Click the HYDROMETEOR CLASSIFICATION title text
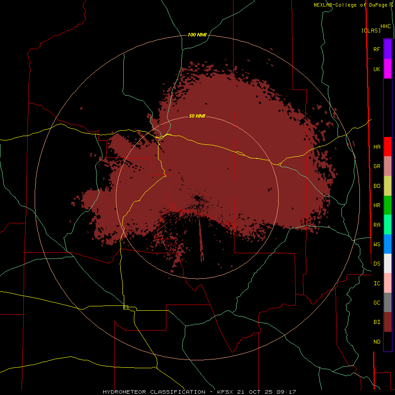Image resolution: width=395 pixels, height=395 pixels. point(154,392)
